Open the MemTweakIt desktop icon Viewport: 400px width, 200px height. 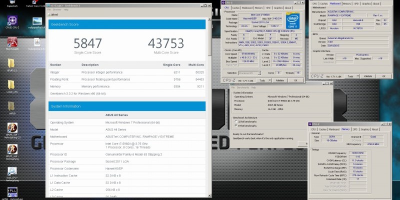pyautogui.click(x=12, y=43)
